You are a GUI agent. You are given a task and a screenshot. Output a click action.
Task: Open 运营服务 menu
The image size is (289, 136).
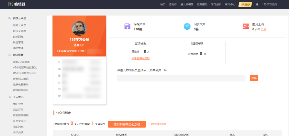(202, 4)
